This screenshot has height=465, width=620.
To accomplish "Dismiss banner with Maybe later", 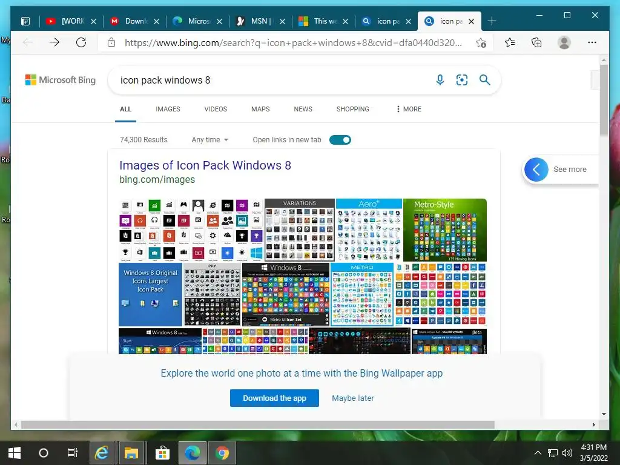I will click(x=353, y=398).
